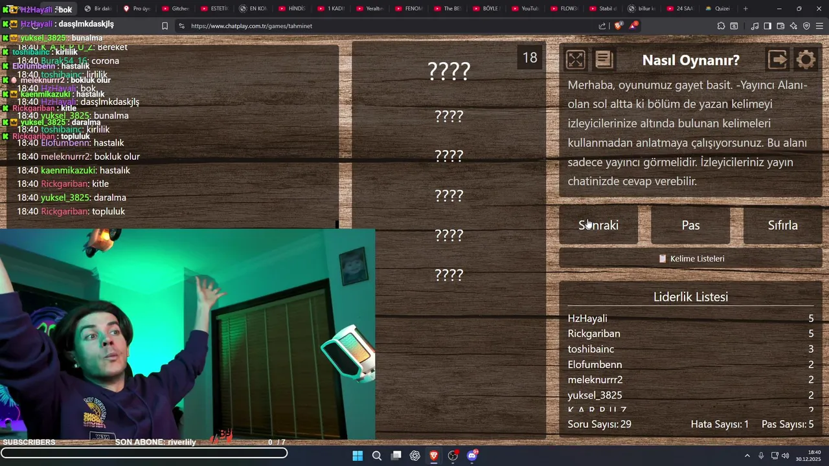Click the 18 countdown timer number

[x=530, y=58]
